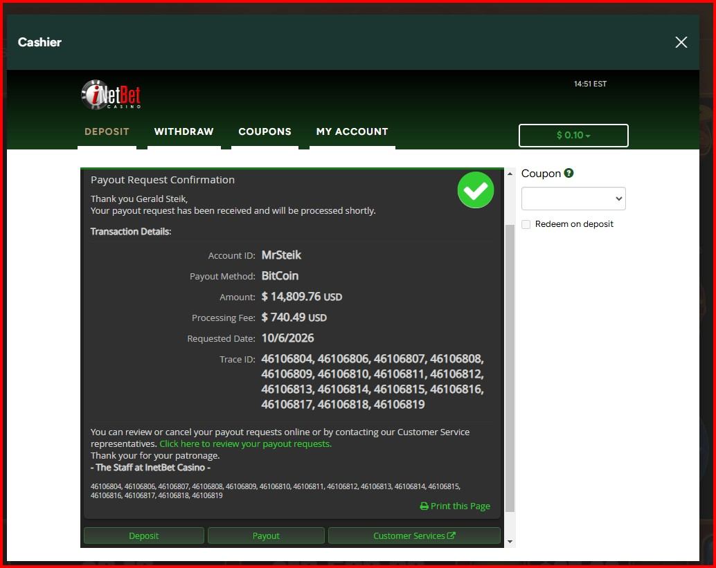Close the Cashier dialog
Viewport: 716px width, 568px height.
point(681,42)
